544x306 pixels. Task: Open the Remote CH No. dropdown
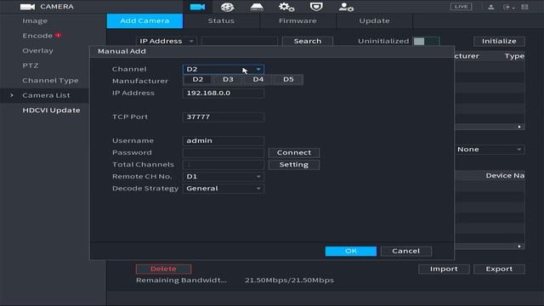pos(223,176)
